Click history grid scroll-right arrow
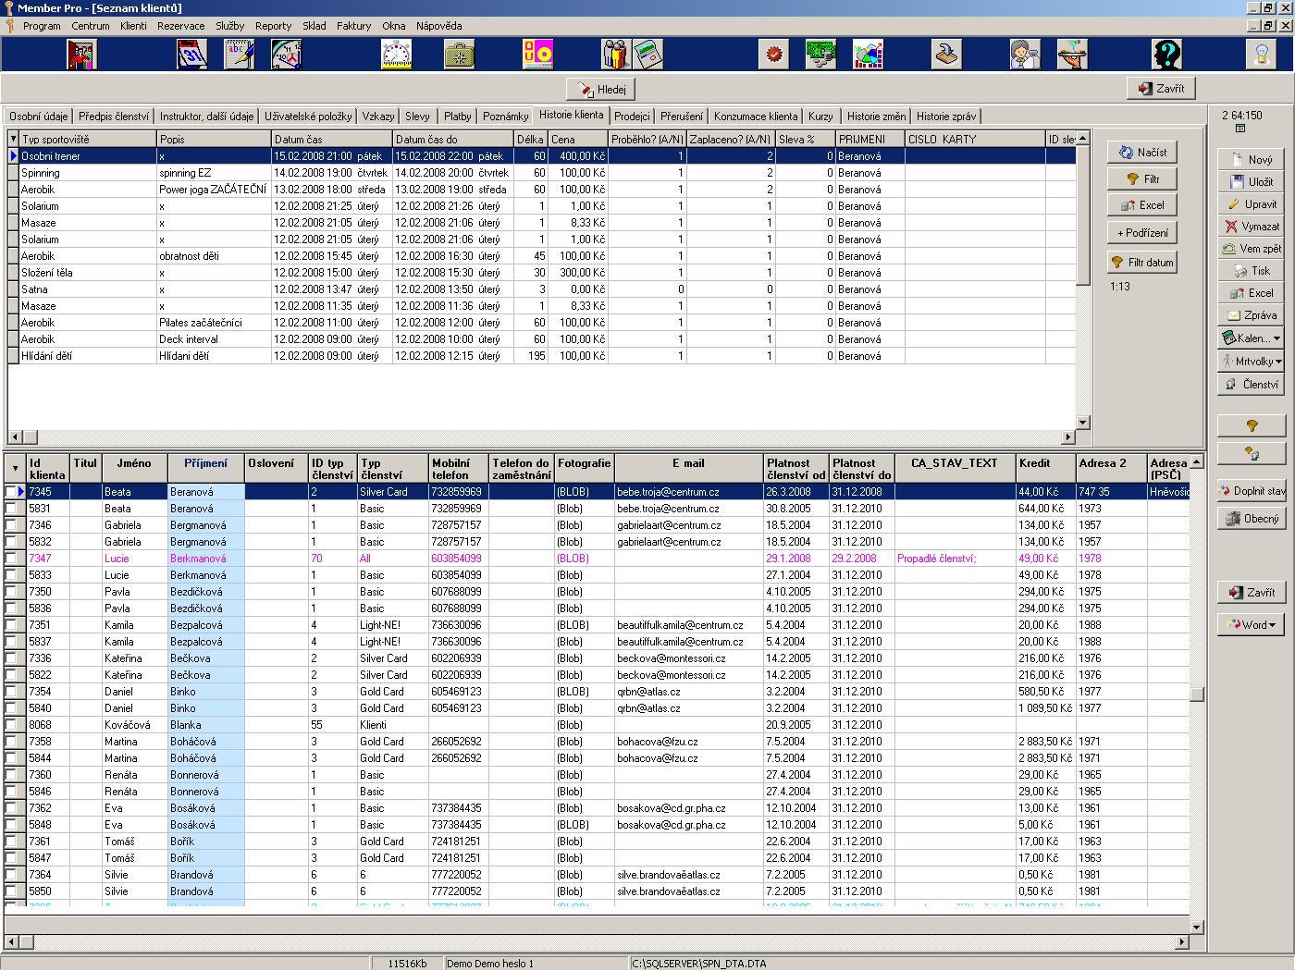The image size is (1295, 971). [1068, 437]
